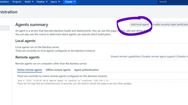This screenshot has height=105, width=188.
Task: Focus the Search input field
Action: click(x=173, y=2)
